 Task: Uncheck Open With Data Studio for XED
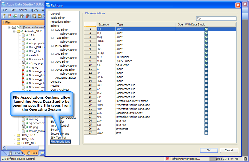[206, 57]
